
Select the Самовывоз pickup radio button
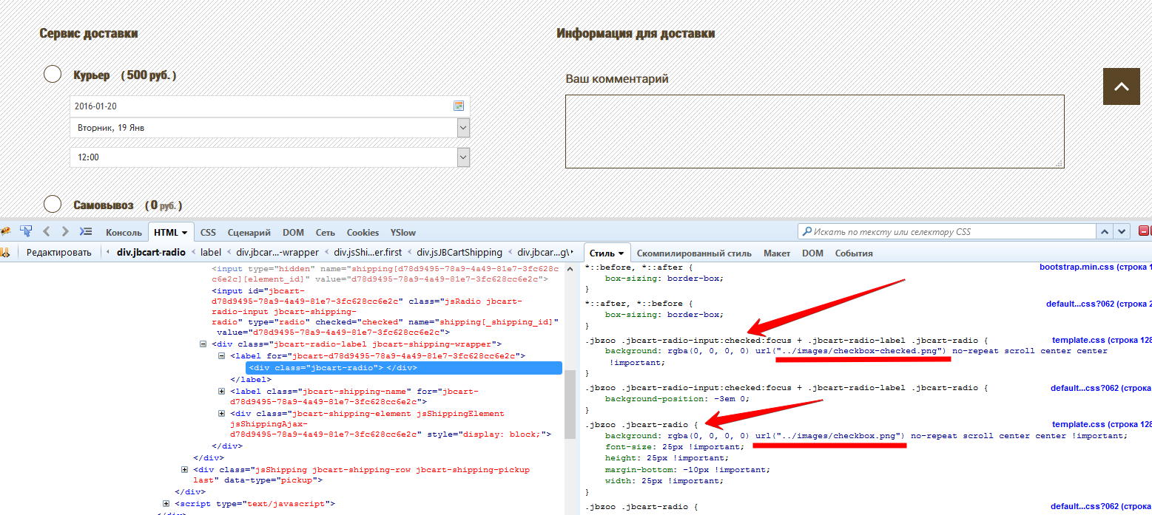(53, 205)
